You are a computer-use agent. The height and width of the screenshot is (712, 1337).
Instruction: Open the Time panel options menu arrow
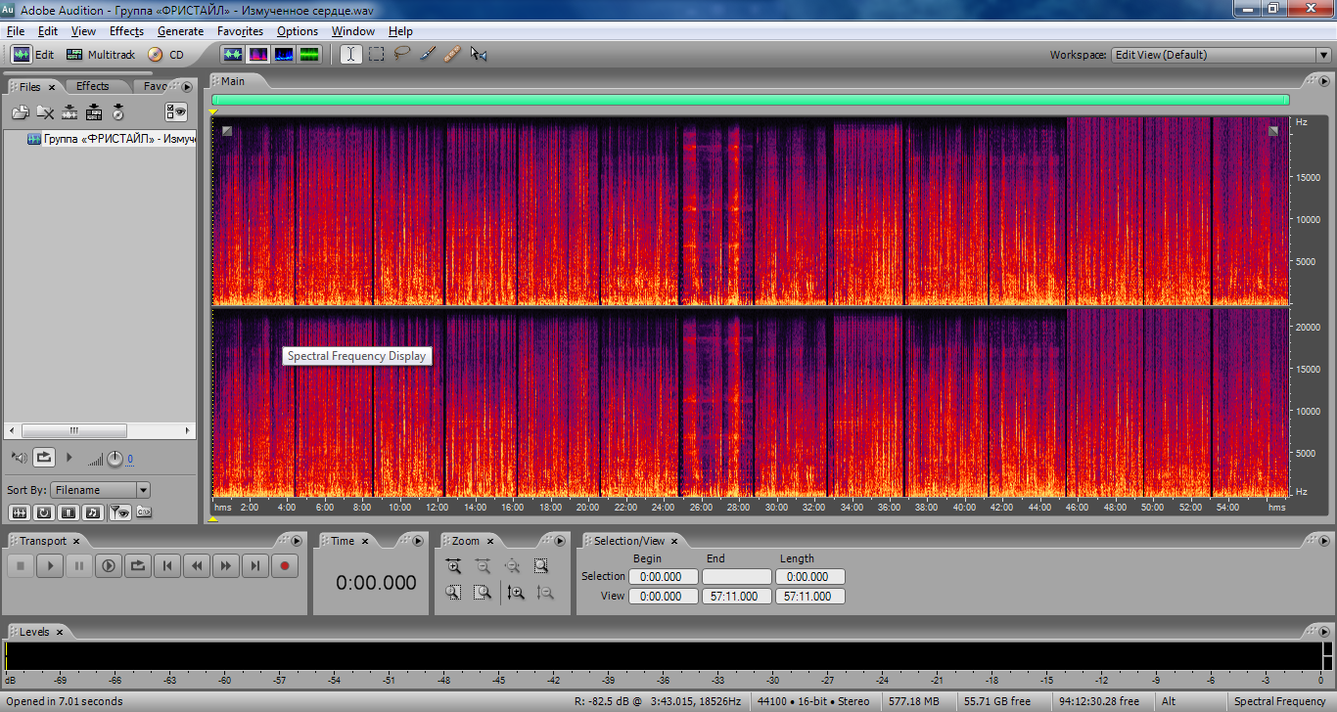click(418, 541)
